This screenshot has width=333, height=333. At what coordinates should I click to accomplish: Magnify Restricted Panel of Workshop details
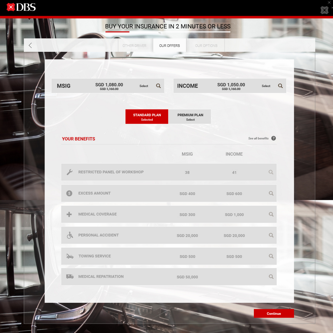coord(271,172)
